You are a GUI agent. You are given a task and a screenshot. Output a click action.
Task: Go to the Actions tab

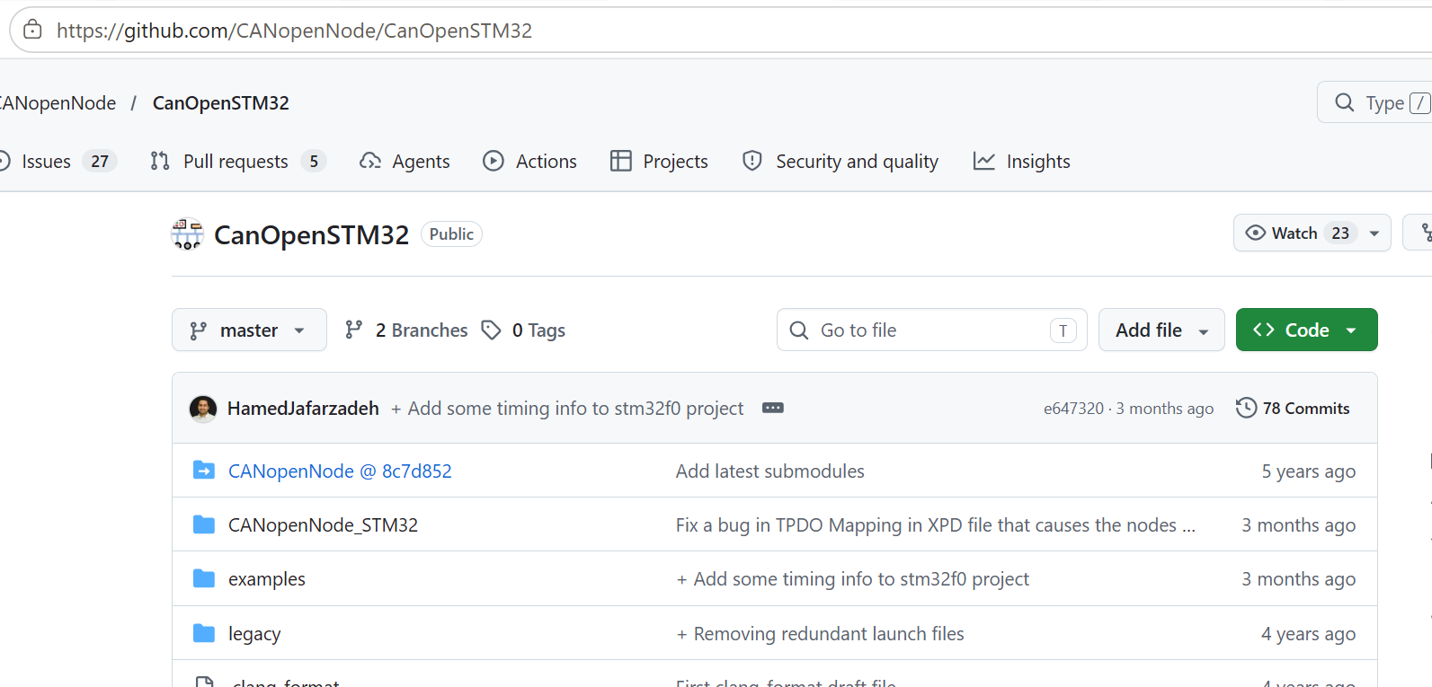coord(529,162)
